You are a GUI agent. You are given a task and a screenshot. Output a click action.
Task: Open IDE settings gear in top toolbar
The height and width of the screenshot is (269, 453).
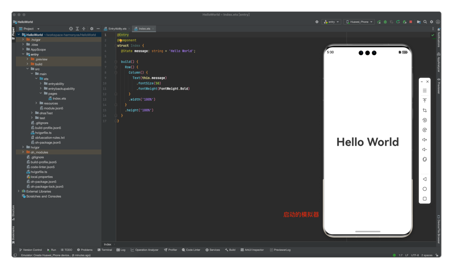coord(431,22)
